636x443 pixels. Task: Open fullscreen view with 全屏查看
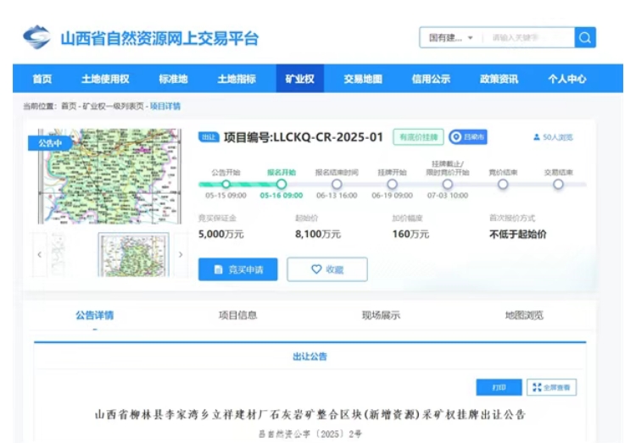[x=551, y=387]
